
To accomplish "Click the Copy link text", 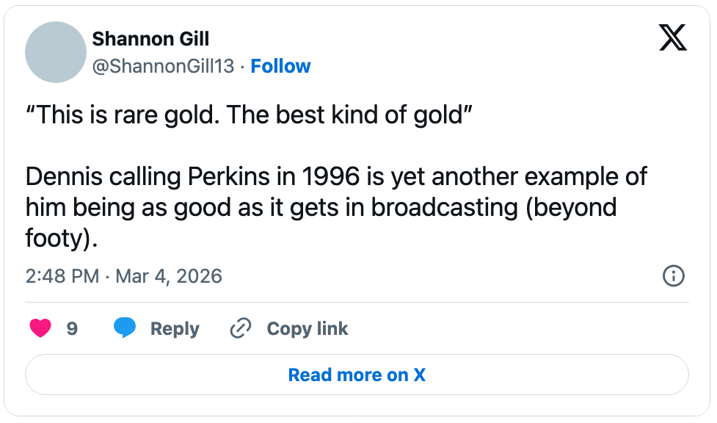I will [x=307, y=328].
